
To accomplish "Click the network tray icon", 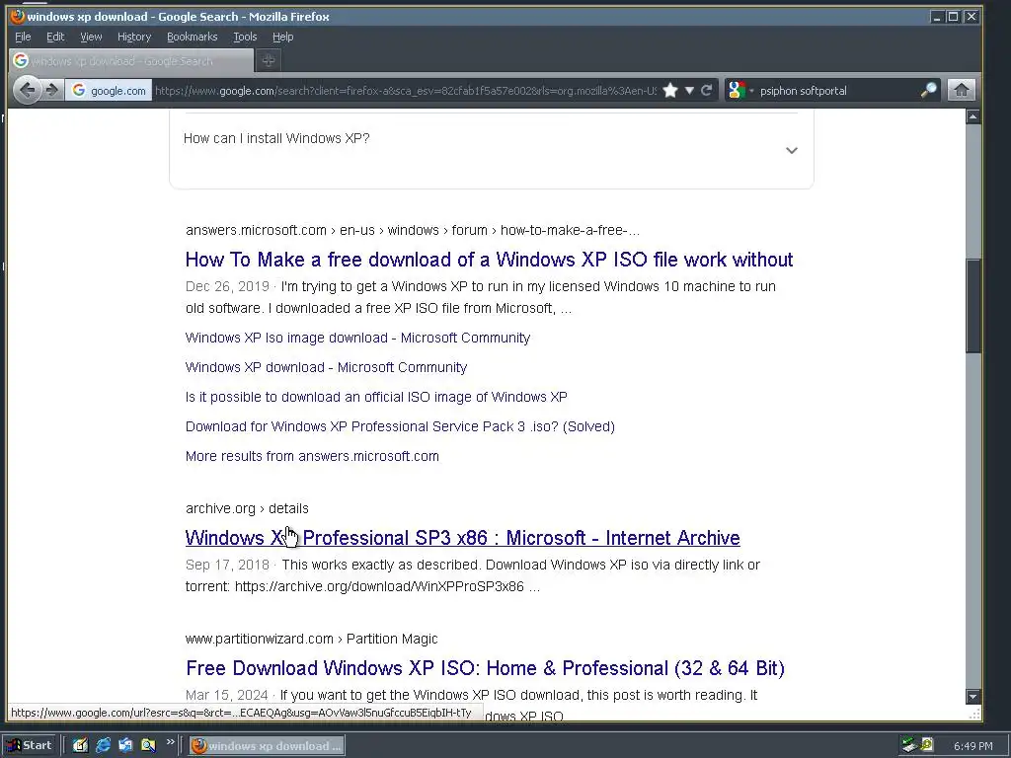I will (909, 745).
